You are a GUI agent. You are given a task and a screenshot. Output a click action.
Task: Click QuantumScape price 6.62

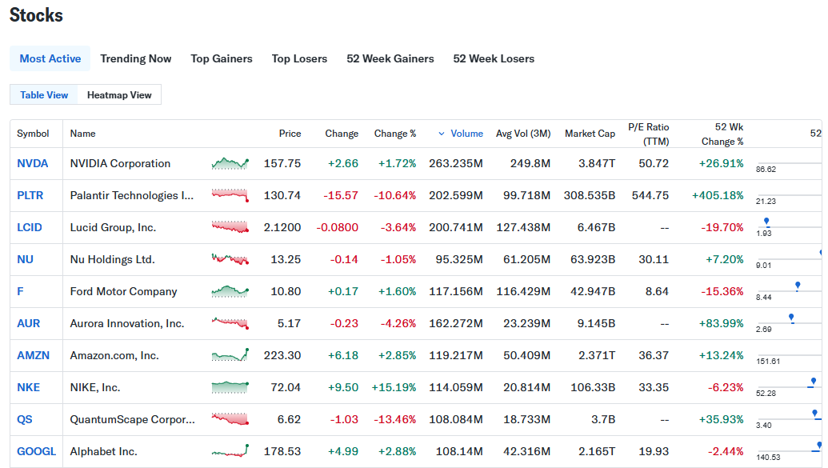[290, 419]
